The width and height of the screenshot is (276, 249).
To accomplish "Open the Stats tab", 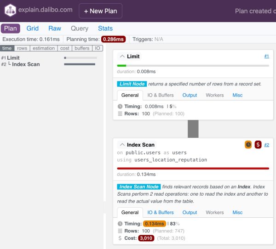I will pyautogui.click(x=105, y=28).
